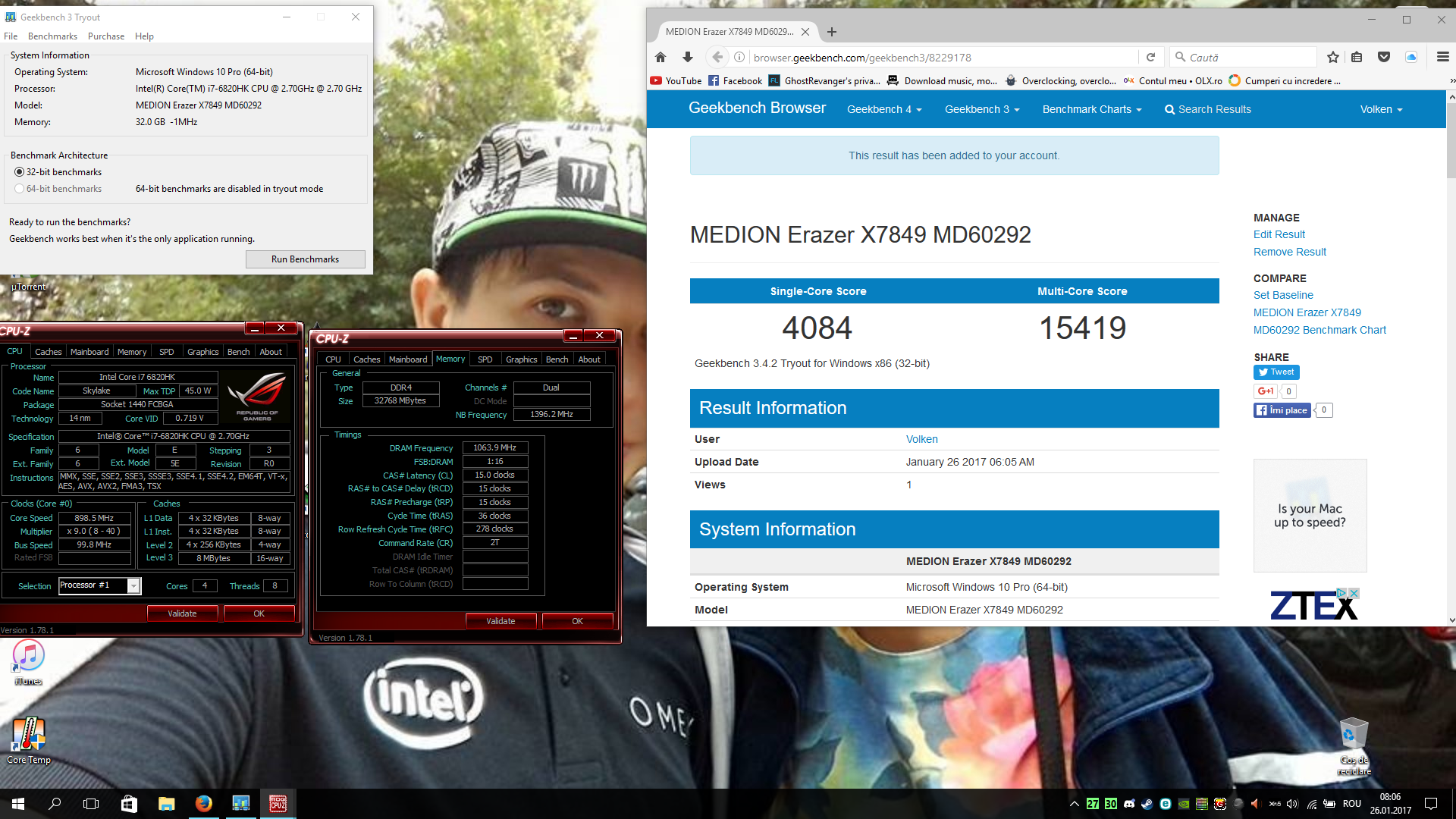Click the Remove Result link
Screen dimensions: 1456x819
pos(1290,252)
